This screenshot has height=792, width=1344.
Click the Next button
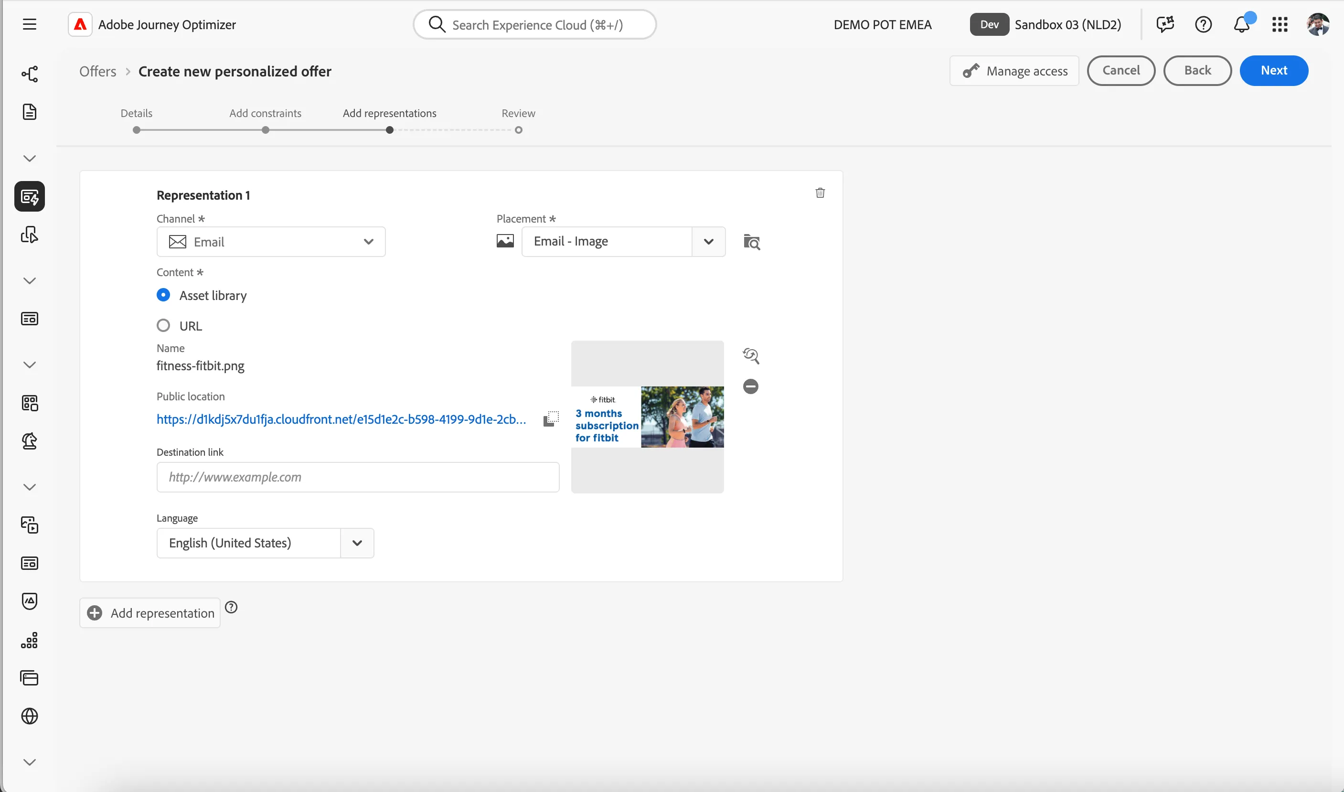[1274, 70]
